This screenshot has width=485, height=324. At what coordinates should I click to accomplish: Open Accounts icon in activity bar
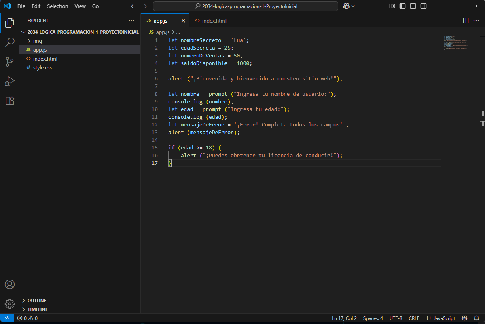(x=10, y=284)
